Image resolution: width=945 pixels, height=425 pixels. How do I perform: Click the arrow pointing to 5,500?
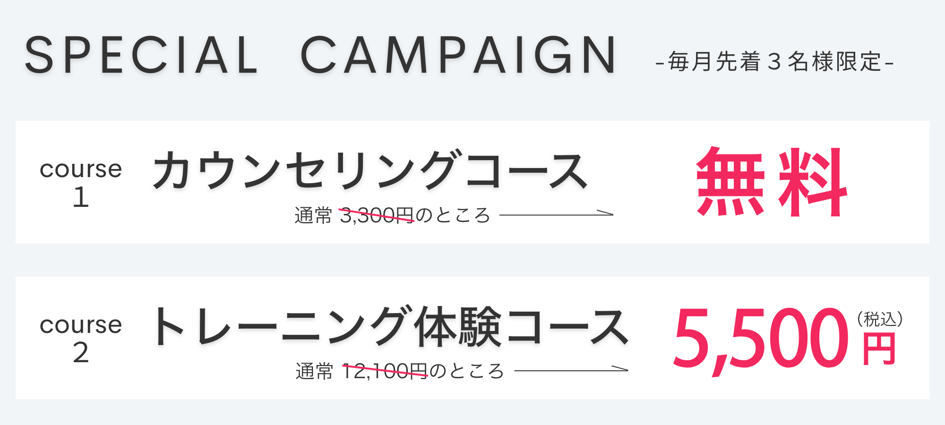click(x=571, y=369)
